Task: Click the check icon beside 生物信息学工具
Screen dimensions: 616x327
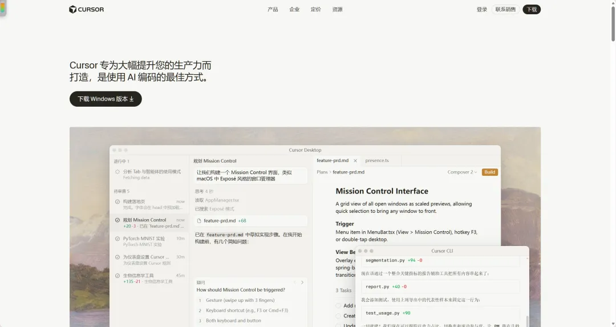Action: (x=117, y=276)
